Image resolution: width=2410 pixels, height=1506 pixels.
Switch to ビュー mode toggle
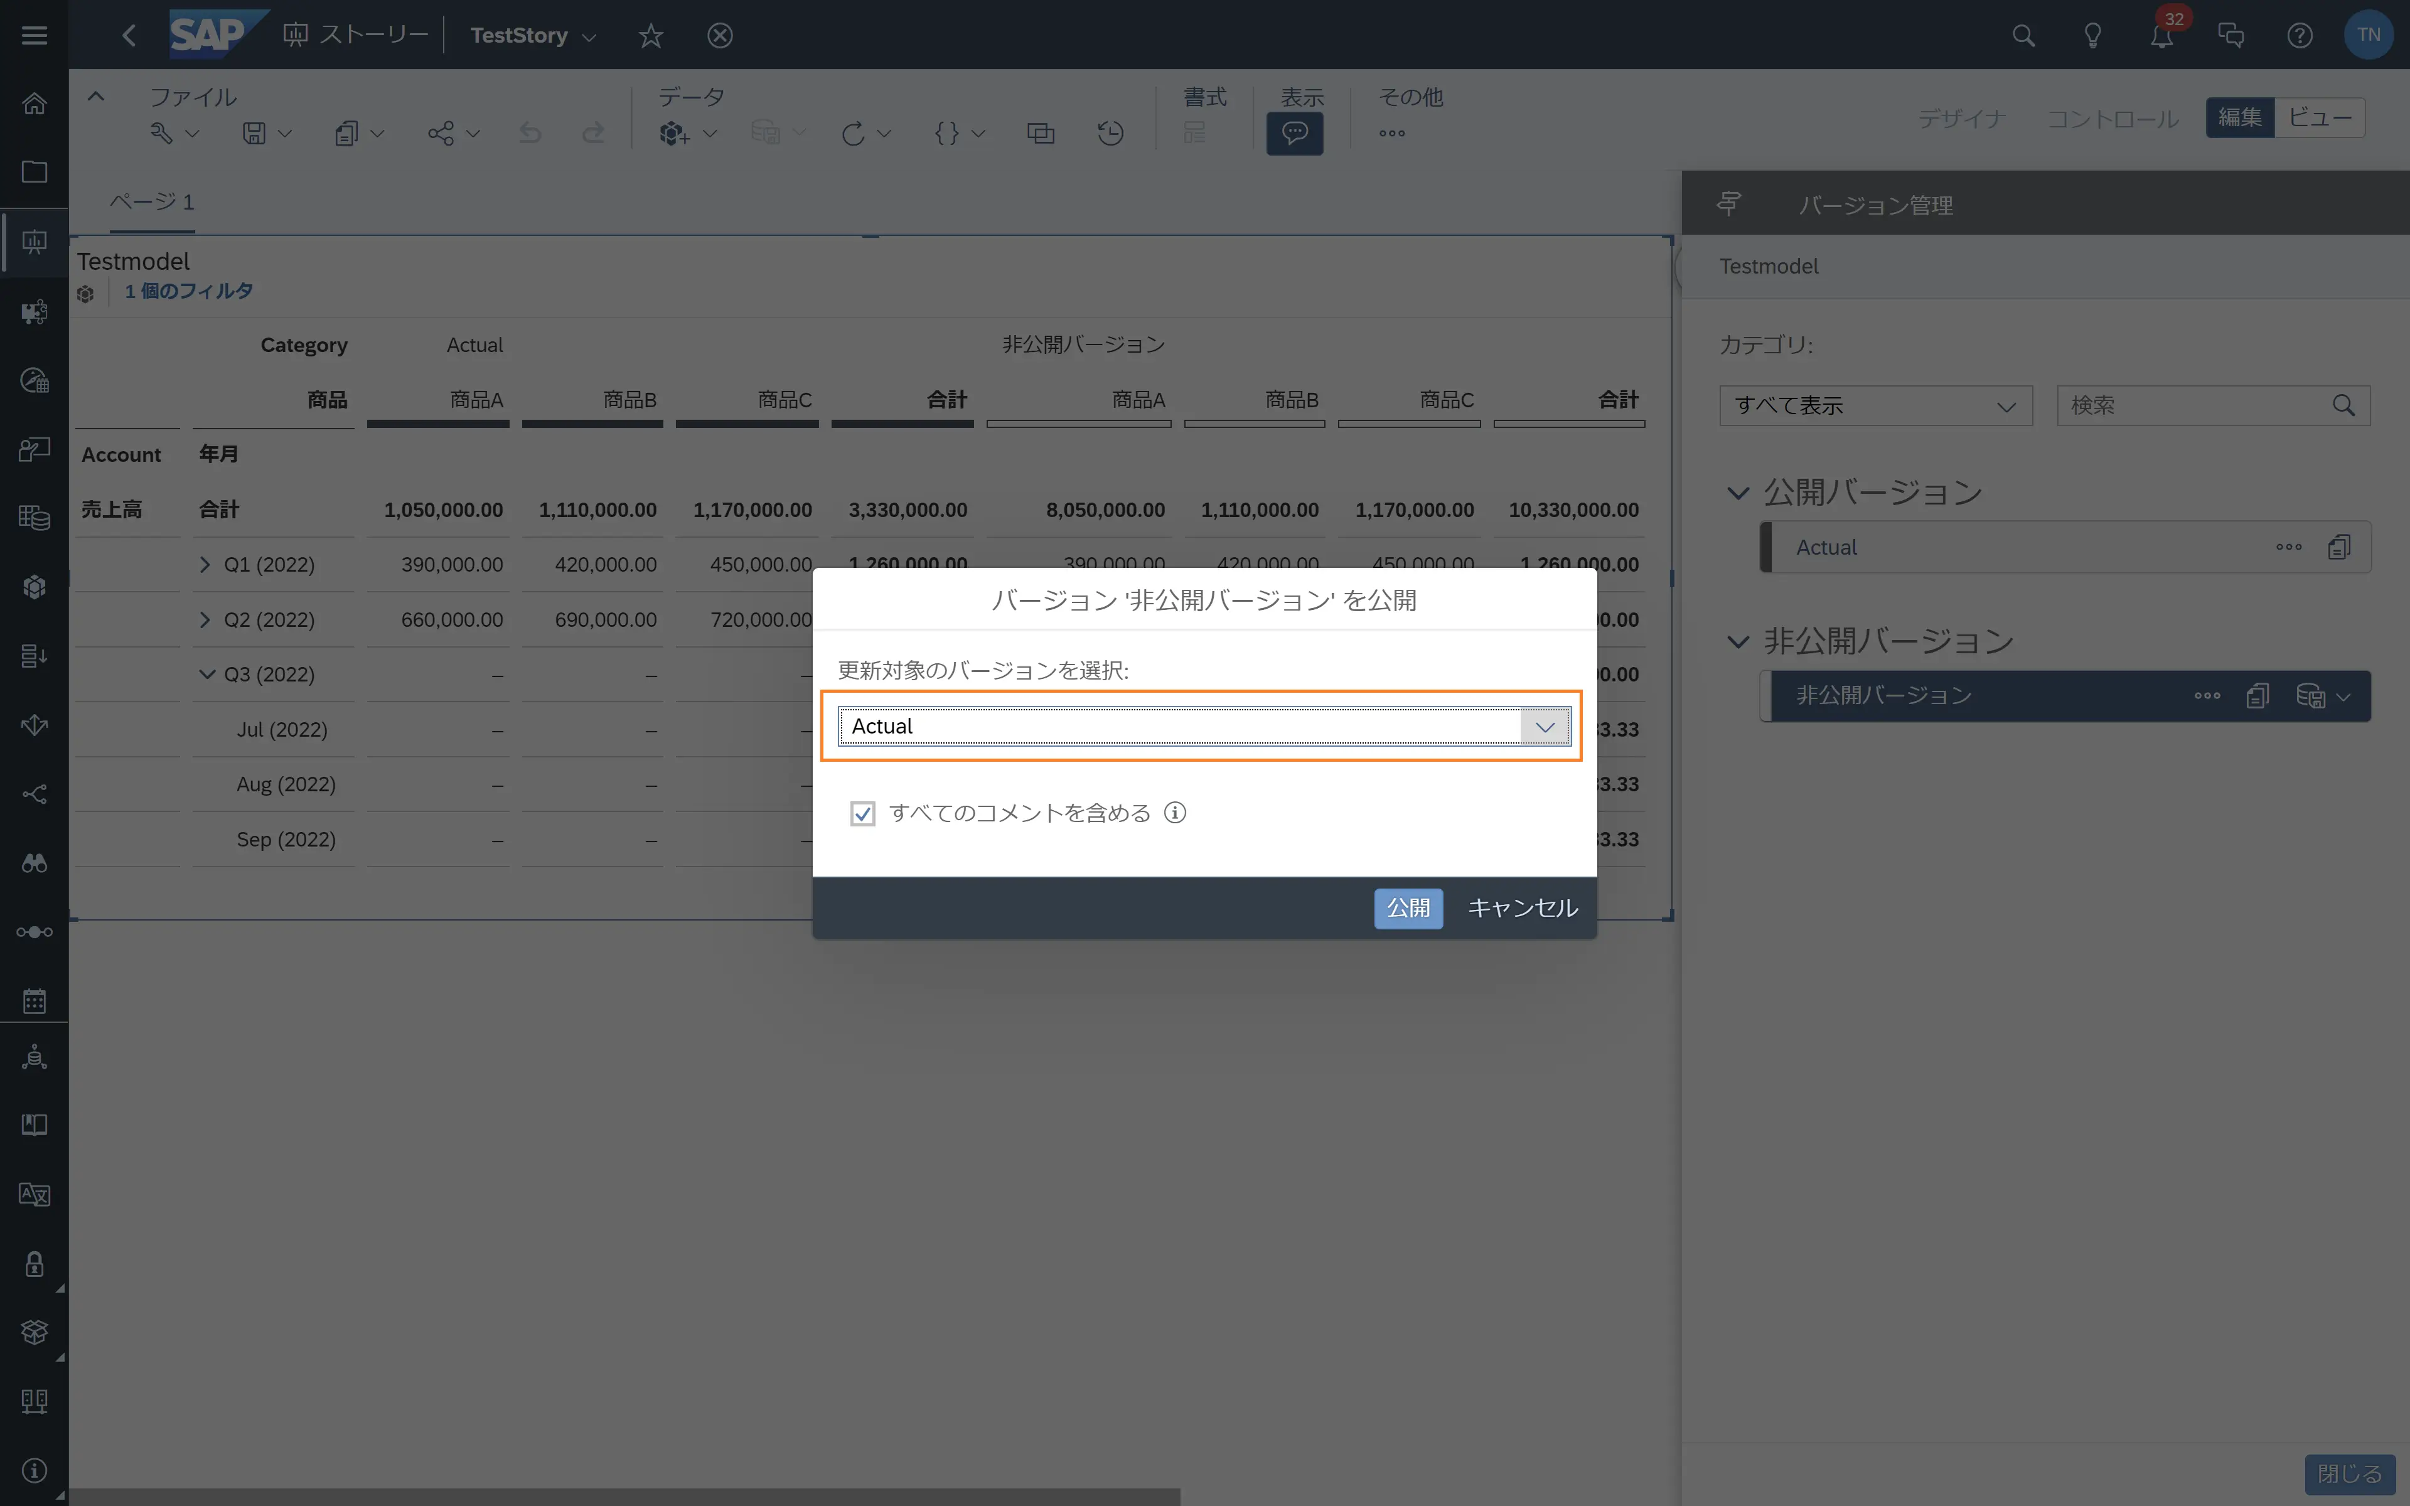tap(2320, 117)
